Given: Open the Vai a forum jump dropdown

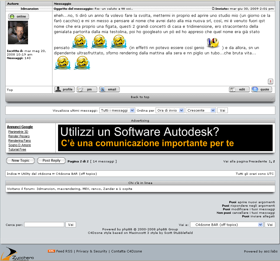Looking at the screenshot, I should [227, 224].
